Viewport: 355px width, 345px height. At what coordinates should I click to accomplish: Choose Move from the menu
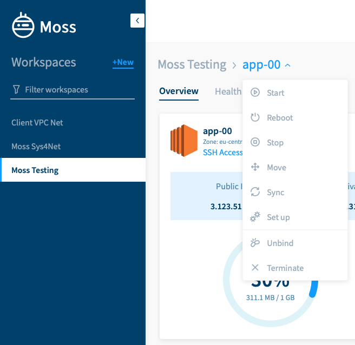coord(295,168)
